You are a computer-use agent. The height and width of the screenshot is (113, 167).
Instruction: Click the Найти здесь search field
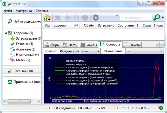pyautogui.click(x=136, y=18)
